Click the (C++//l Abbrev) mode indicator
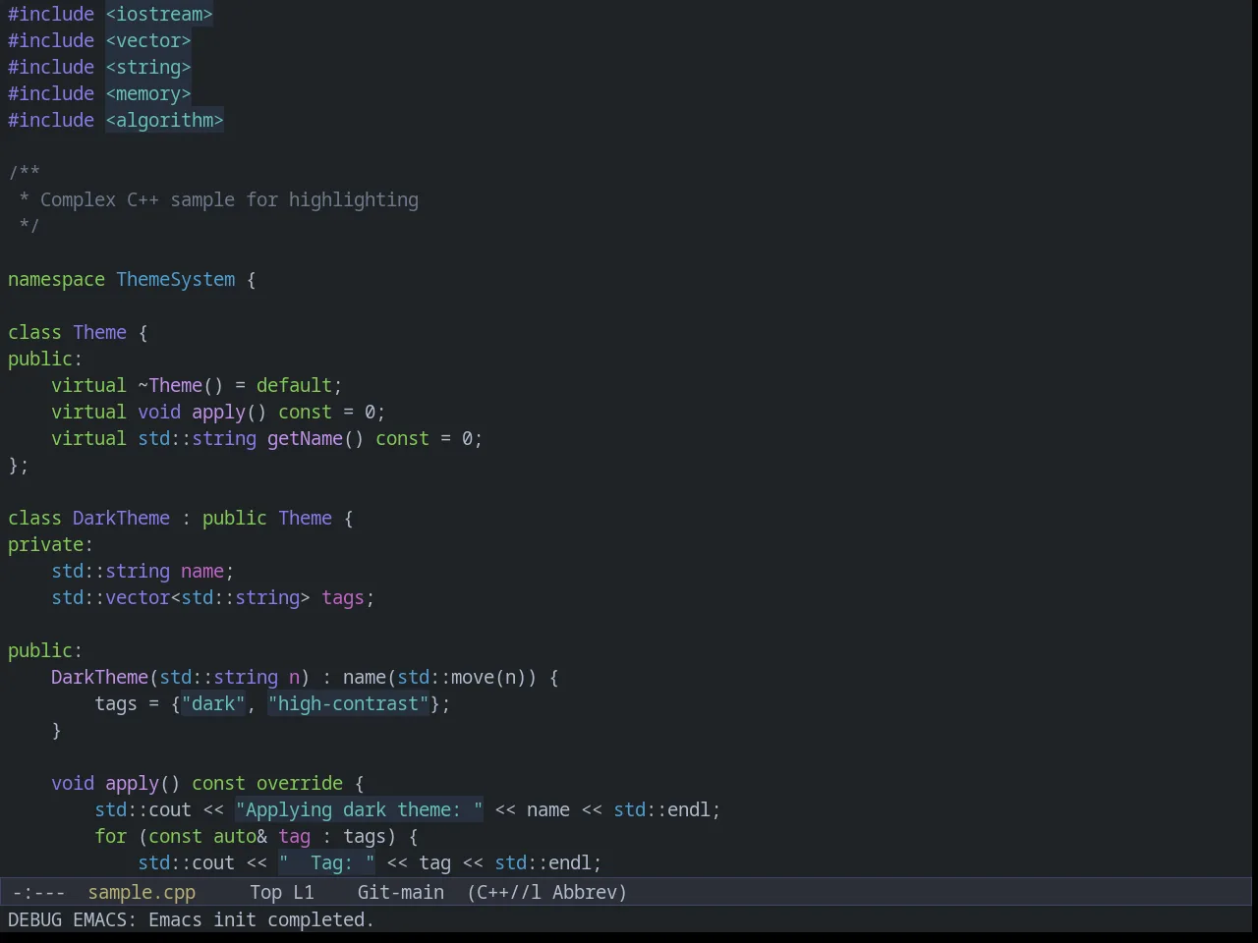Screen dimensions: 1258x943 (546, 892)
